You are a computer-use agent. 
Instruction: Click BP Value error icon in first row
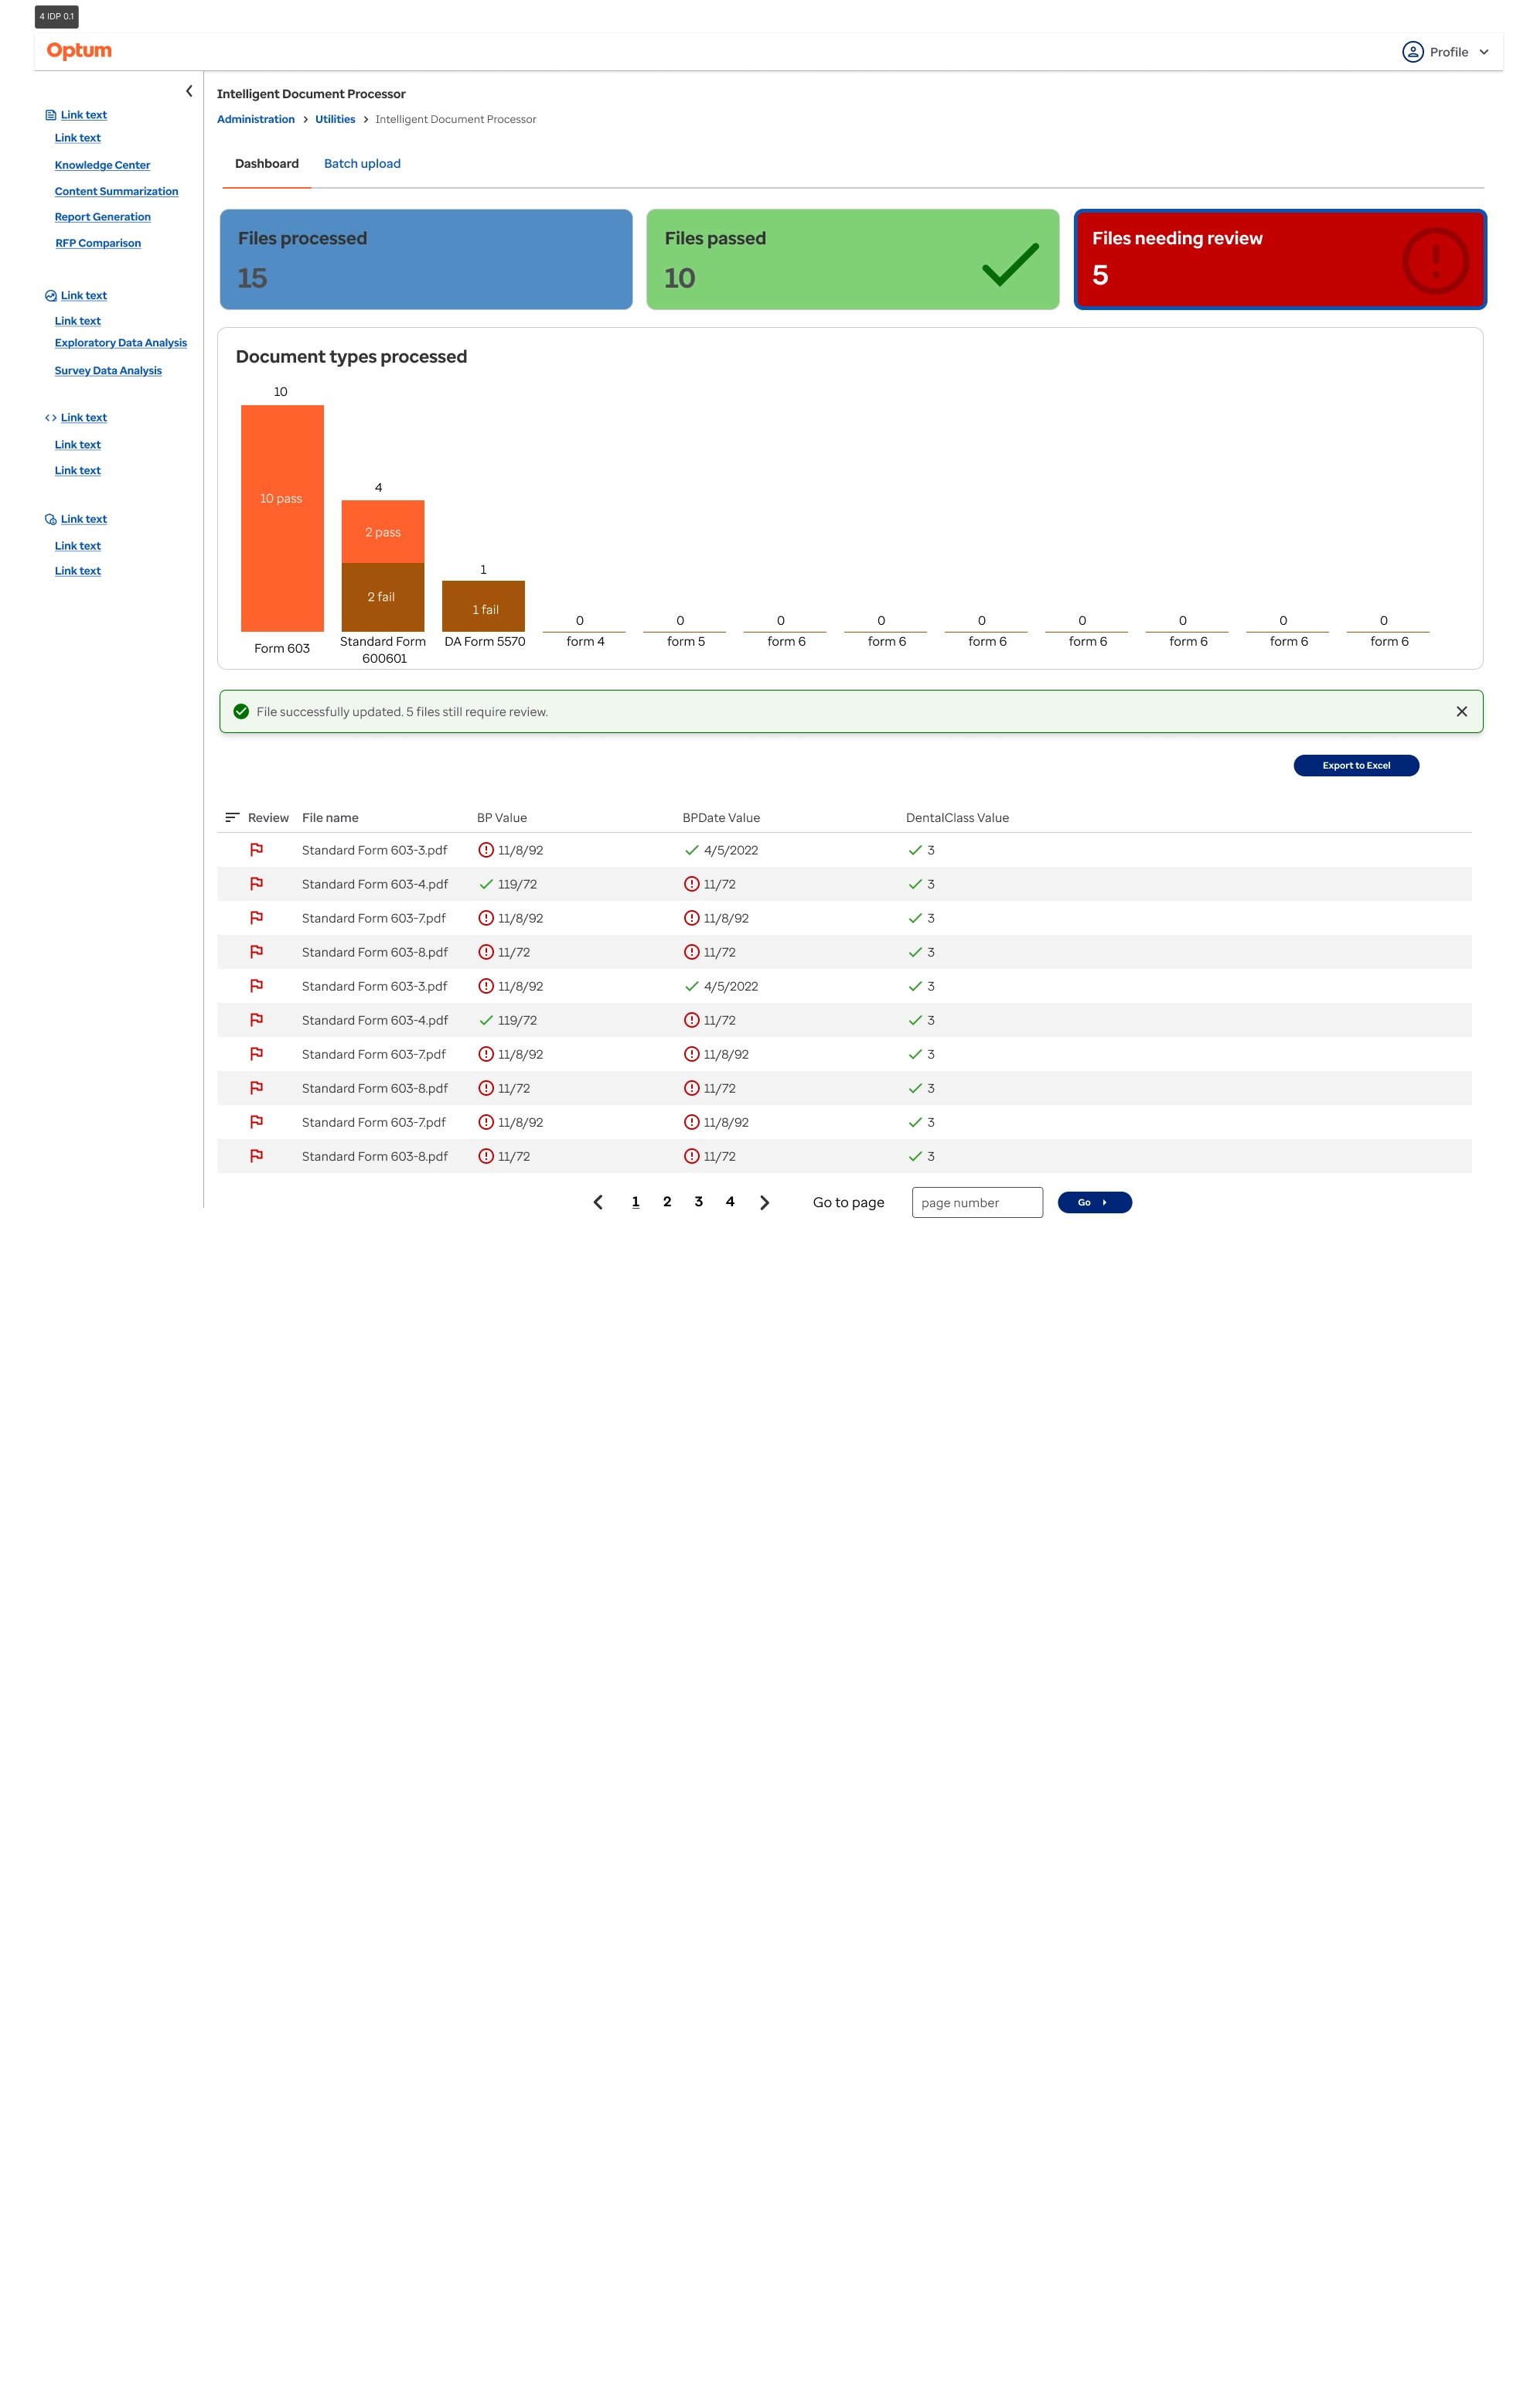486,850
